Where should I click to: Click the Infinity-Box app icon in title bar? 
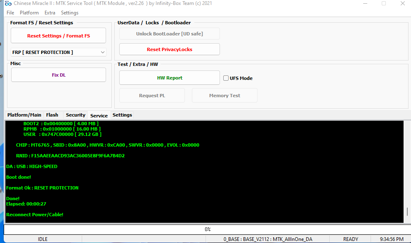[x=8, y=3]
